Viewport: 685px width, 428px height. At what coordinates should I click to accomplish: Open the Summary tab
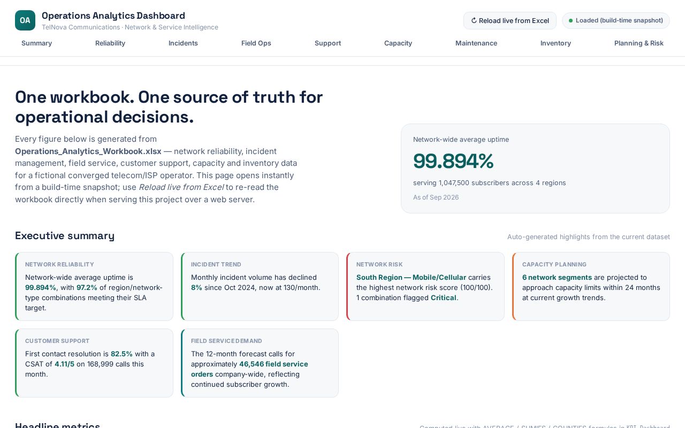pyautogui.click(x=36, y=43)
